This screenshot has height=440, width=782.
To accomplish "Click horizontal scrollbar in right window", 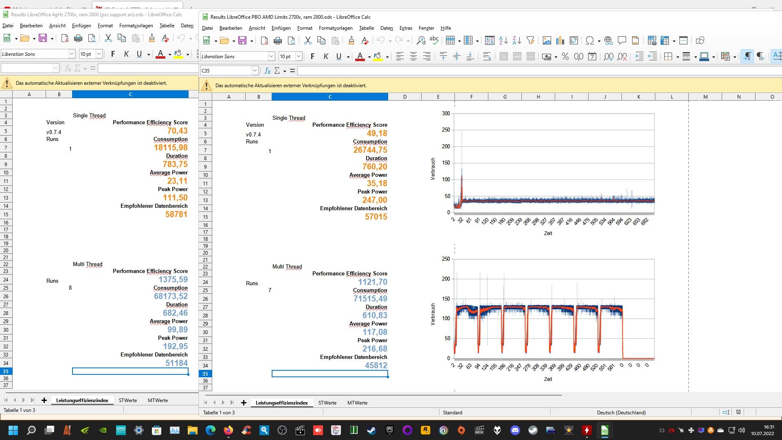I will pyautogui.click(x=384, y=395).
